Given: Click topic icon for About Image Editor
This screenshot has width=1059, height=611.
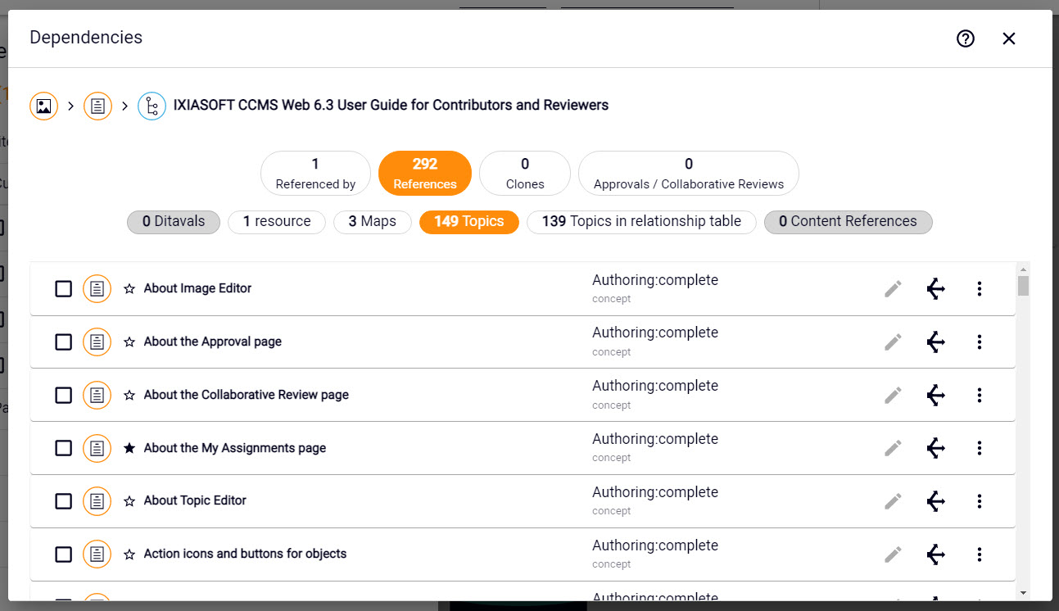Looking at the screenshot, I should (97, 289).
